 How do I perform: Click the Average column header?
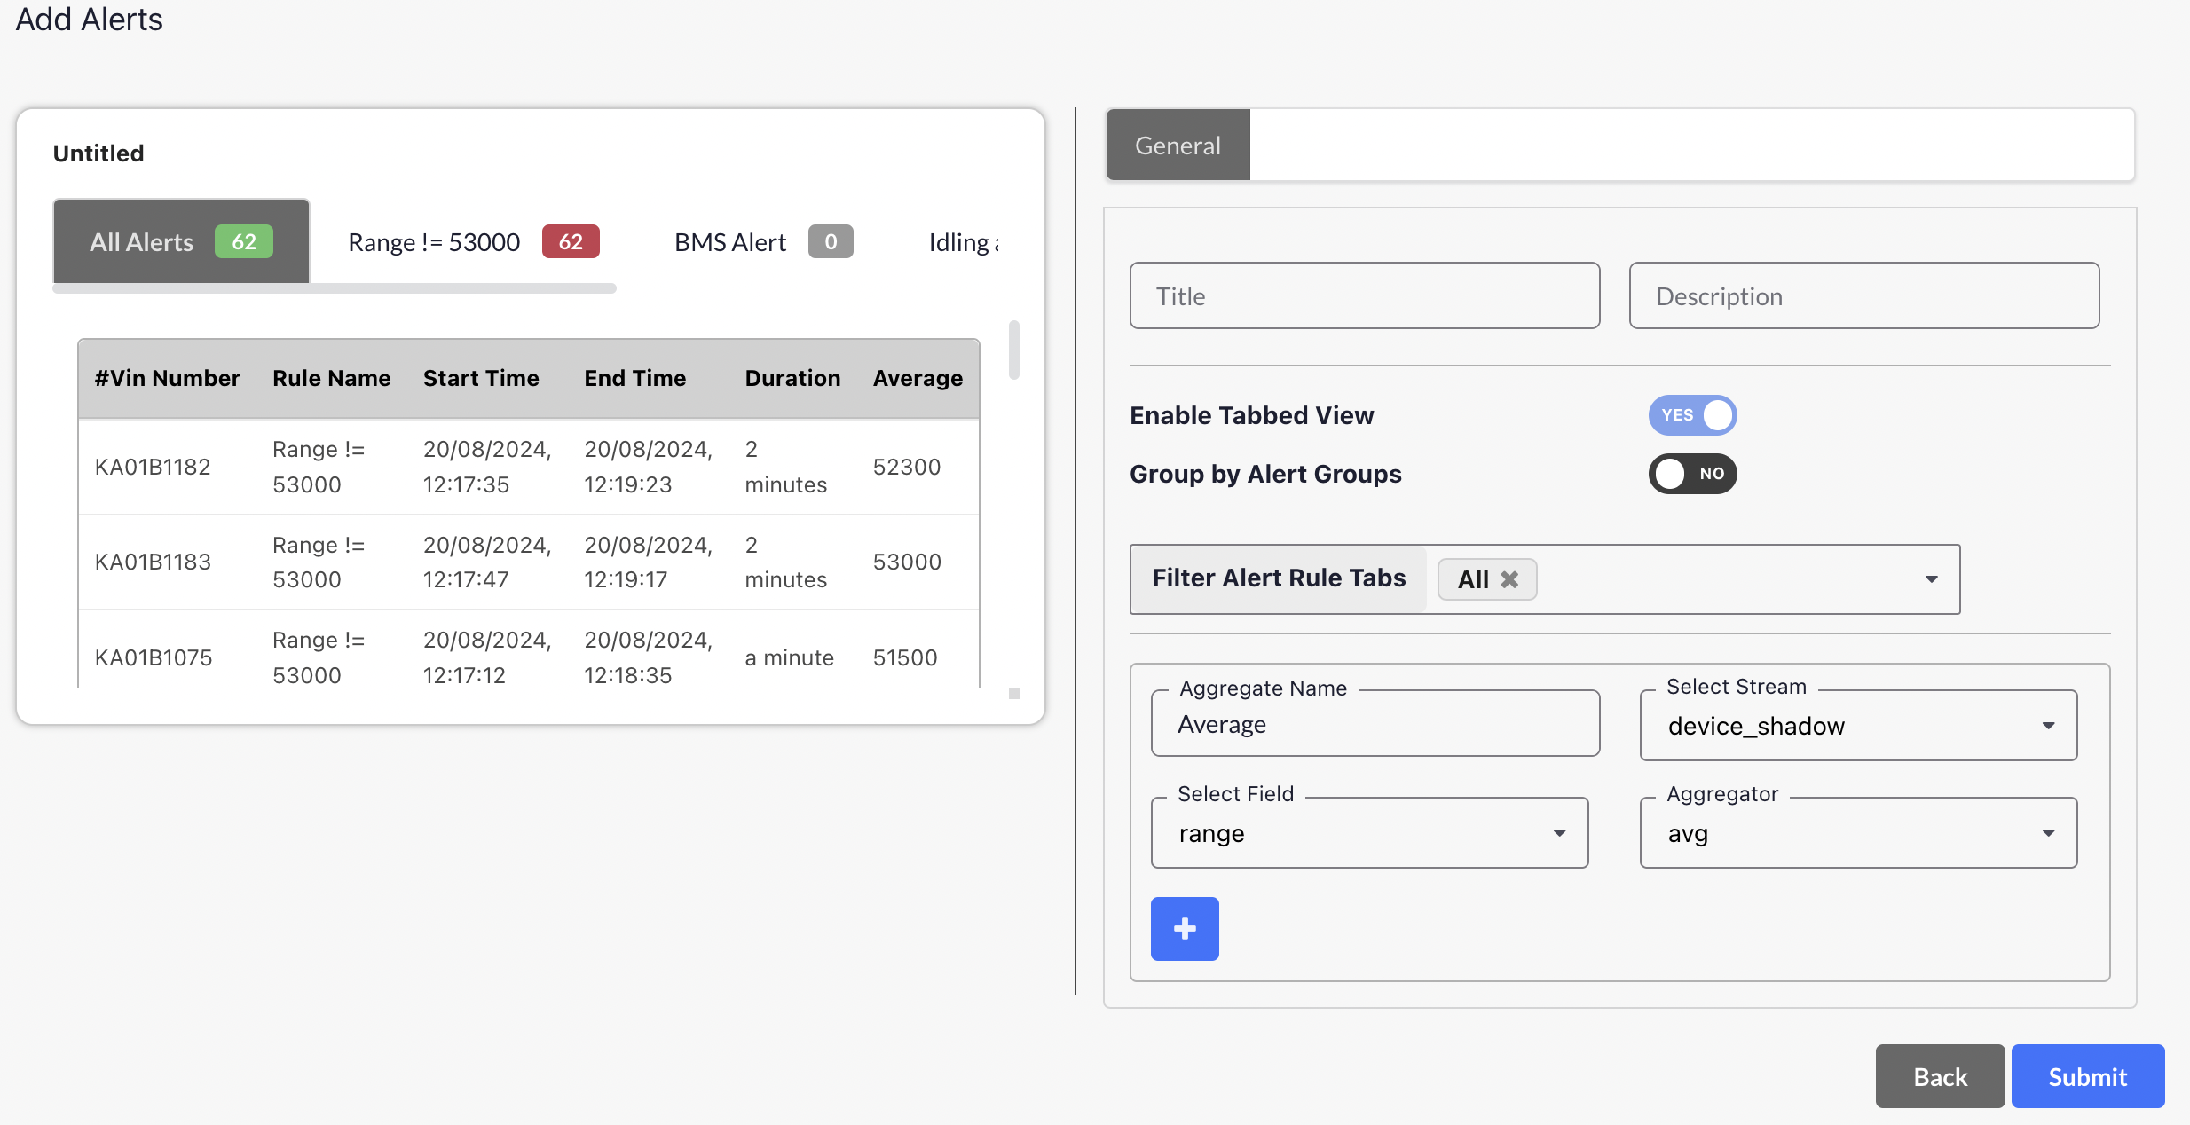918,378
